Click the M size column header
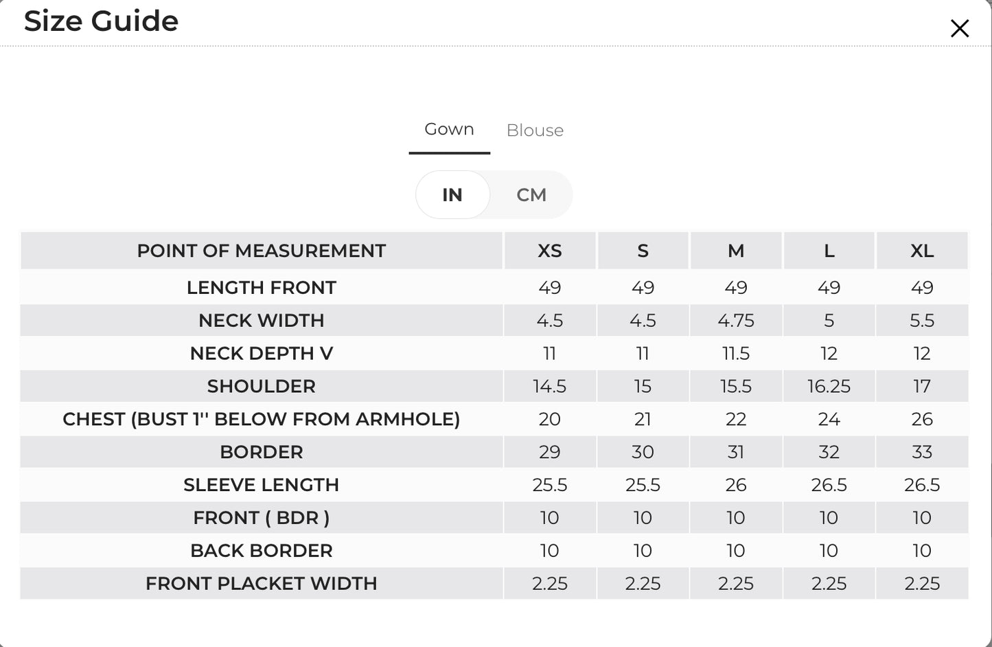992x647 pixels. pos(736,251)
